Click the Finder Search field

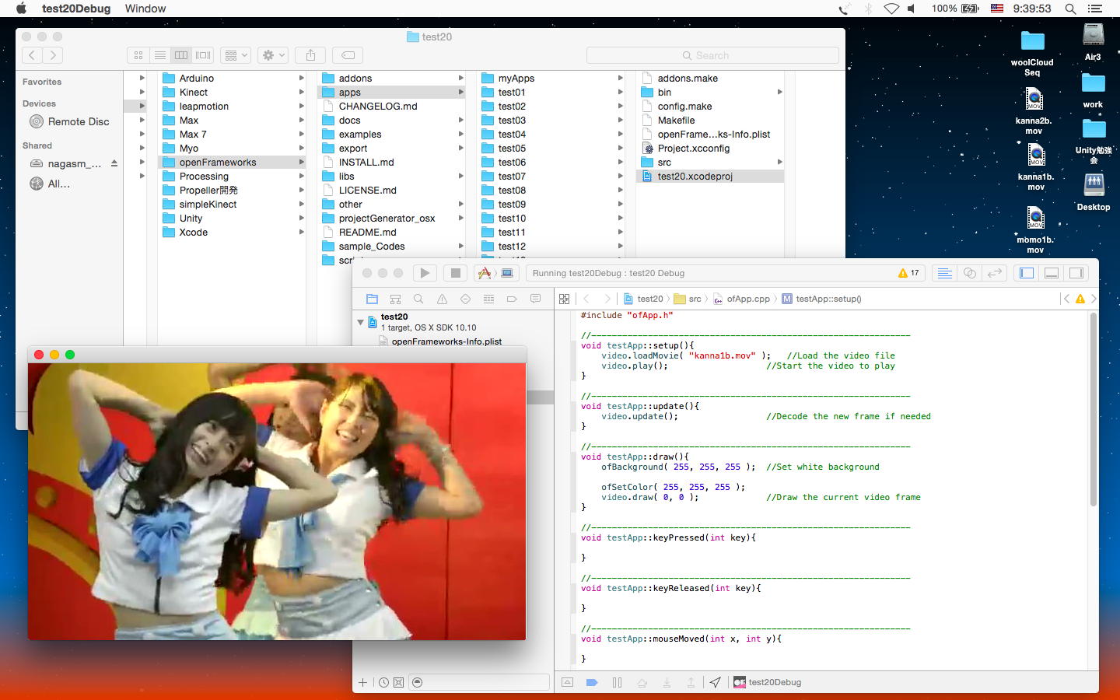[712, 55]
